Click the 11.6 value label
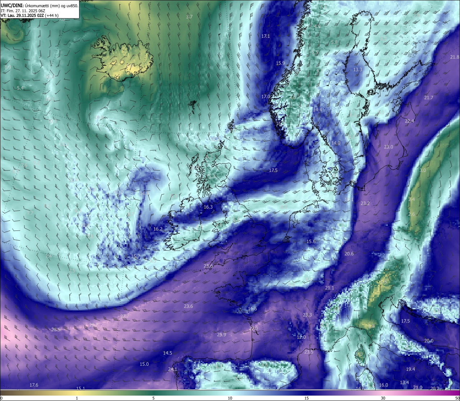460x401 pixels. click(252, 309)
